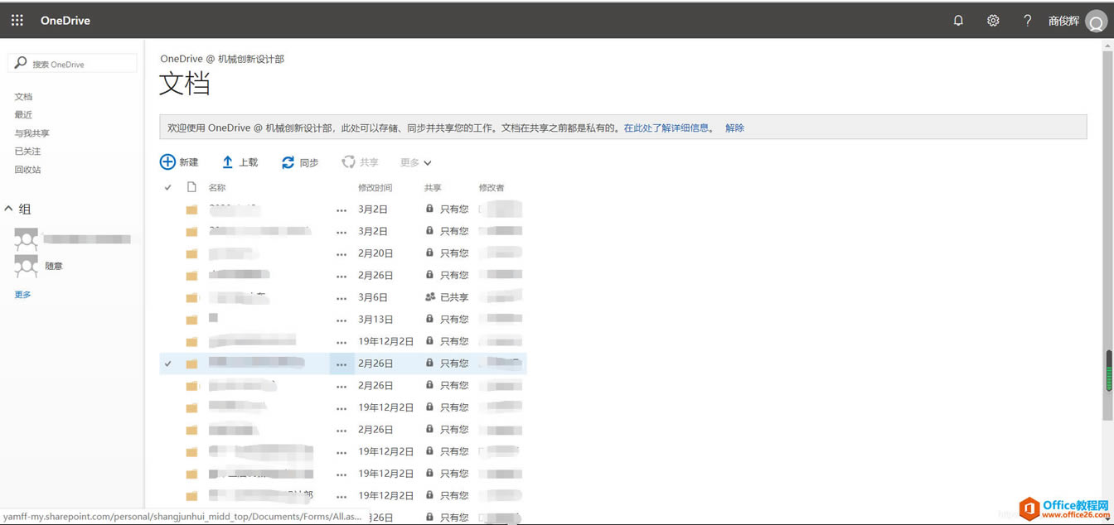Open 与我共享 in the left navigation
1114x525 pixels.
click(x=31, y=133)
